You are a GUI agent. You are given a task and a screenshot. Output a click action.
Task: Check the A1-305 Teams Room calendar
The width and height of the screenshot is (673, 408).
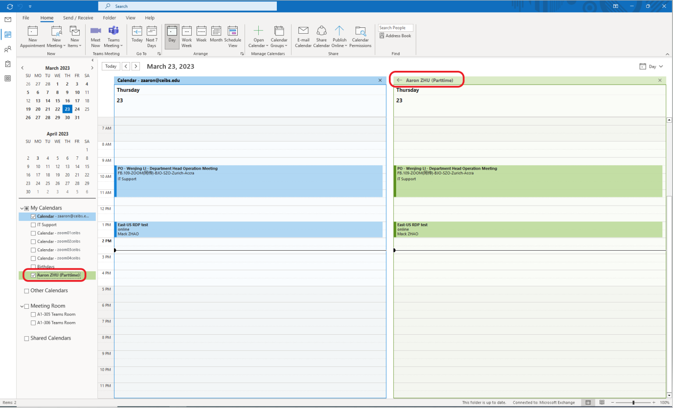point(33,314)
